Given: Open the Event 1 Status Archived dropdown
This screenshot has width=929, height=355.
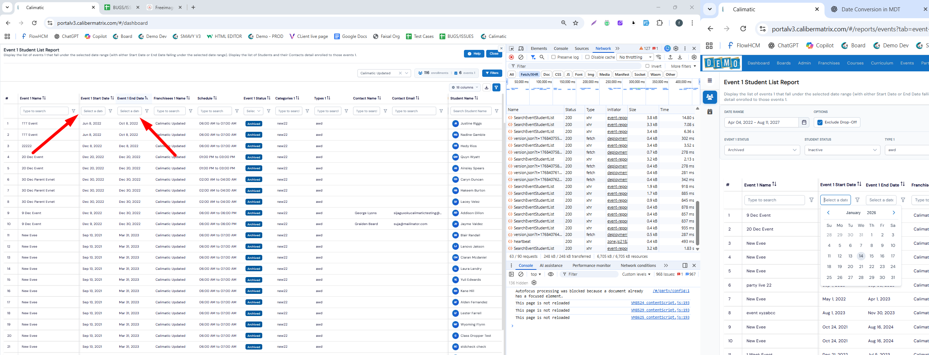Looking at the screenshot, I should coord(762,150).
